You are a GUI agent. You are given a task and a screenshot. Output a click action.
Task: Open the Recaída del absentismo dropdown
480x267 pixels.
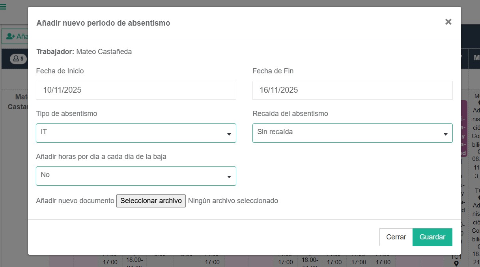click(352, 133)
